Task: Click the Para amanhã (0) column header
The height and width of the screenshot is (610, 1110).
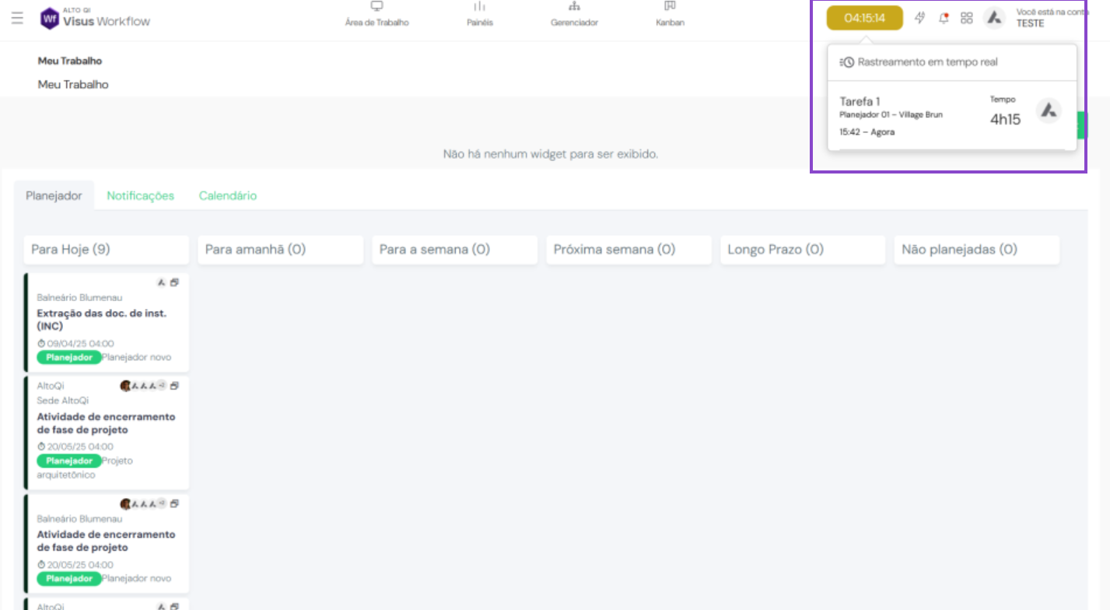Action: (280, 250)
